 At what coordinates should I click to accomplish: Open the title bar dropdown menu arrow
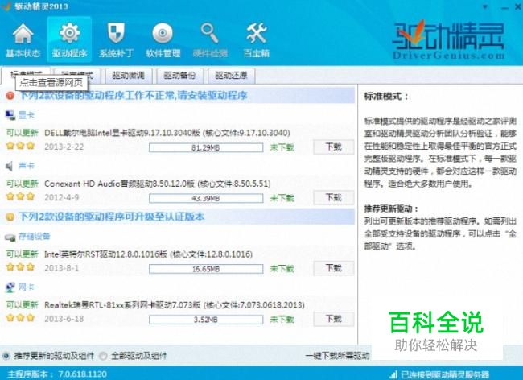[485, 6]
